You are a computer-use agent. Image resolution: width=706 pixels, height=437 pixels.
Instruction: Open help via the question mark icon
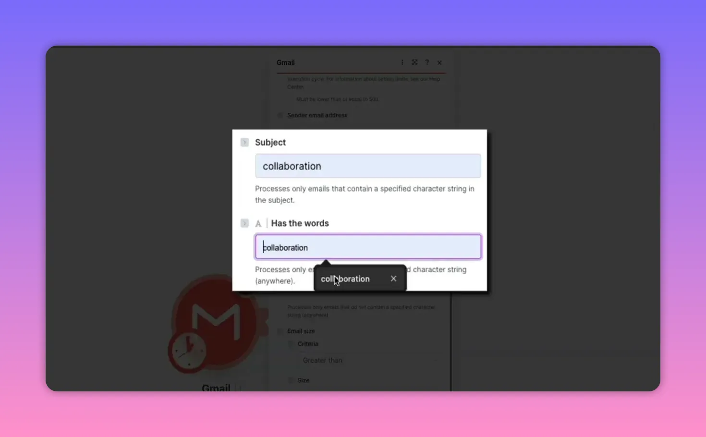pyautogui.click(x=427, y=62)
